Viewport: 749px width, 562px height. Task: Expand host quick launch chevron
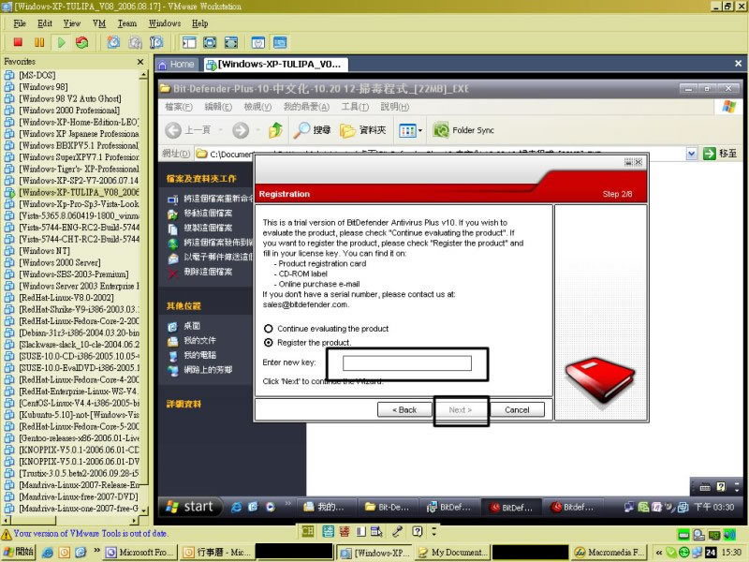point(96,550)
